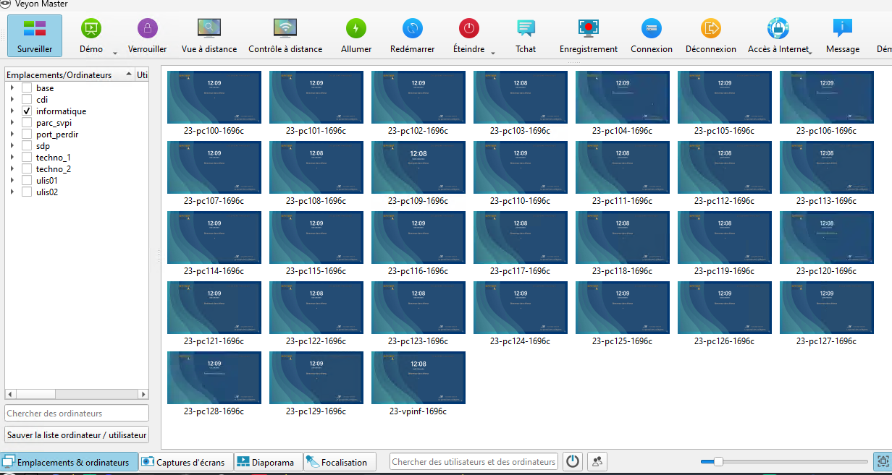Click Sauver la liste ordinateur / utilisateur
The image size is (892, 475).
(x=77, y=435)
